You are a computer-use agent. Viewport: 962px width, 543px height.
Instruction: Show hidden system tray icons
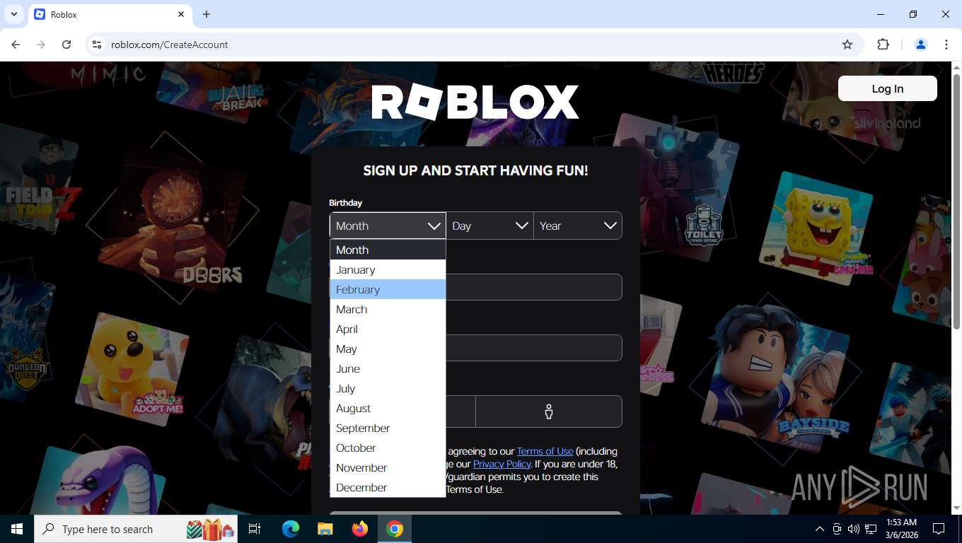click(820, 529)
